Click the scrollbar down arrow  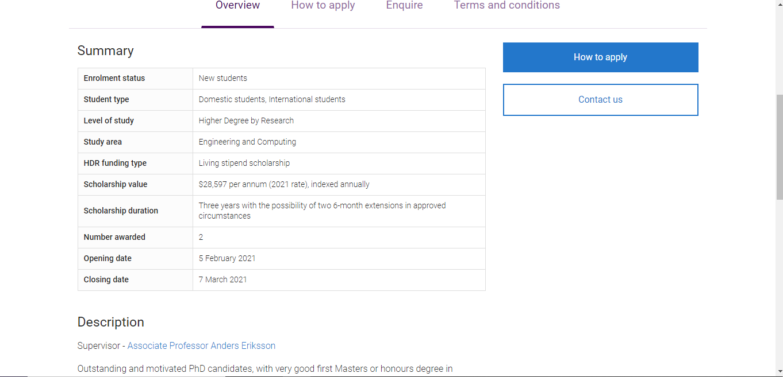[779, 372]
